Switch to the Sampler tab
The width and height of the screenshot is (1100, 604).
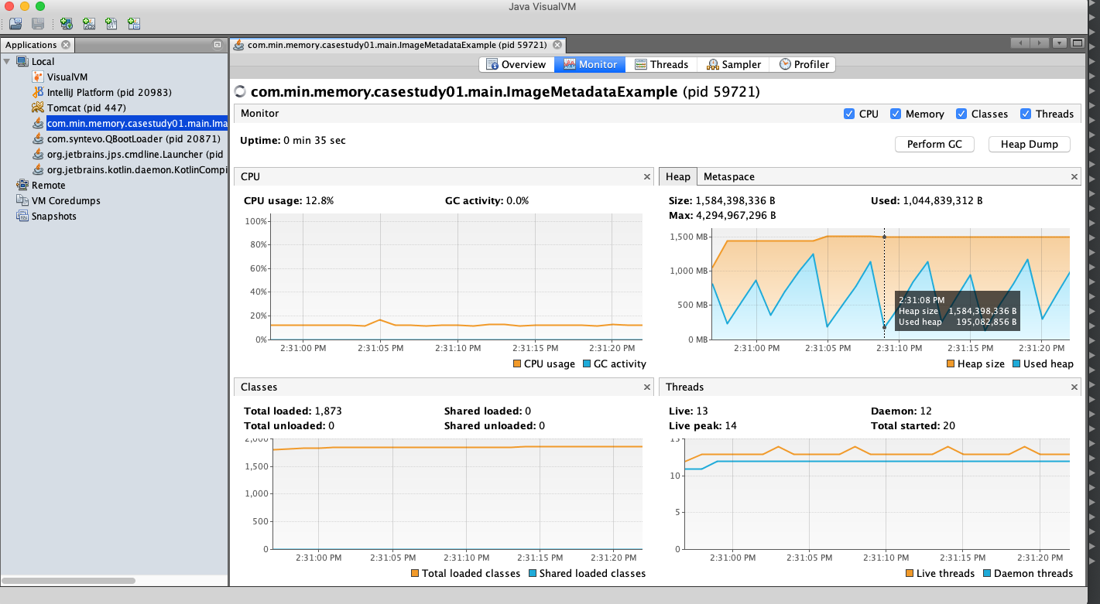tap(732, 64)
